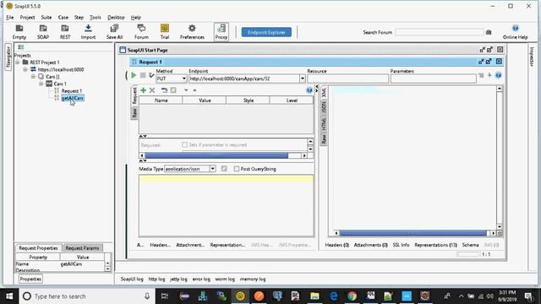Create a new SOAP project
The width and height of the screenshot is (541, 304).
click(43, 32)
